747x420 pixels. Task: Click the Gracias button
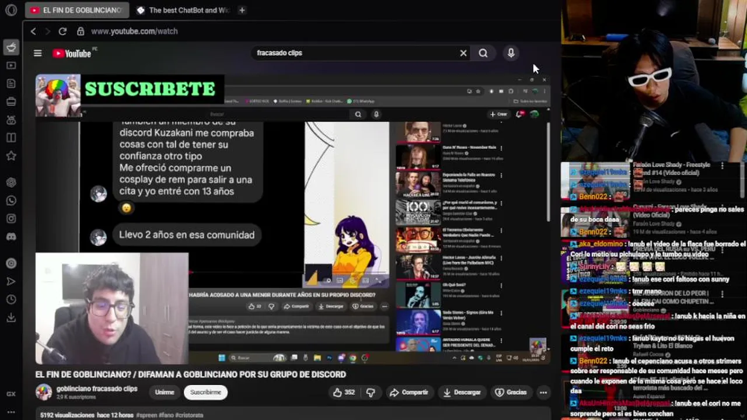511,393
